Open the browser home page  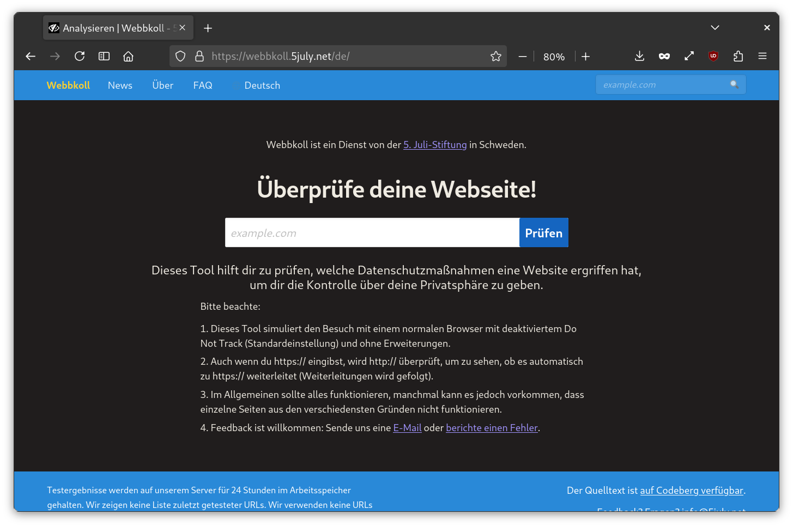click(x=129, y=56)
